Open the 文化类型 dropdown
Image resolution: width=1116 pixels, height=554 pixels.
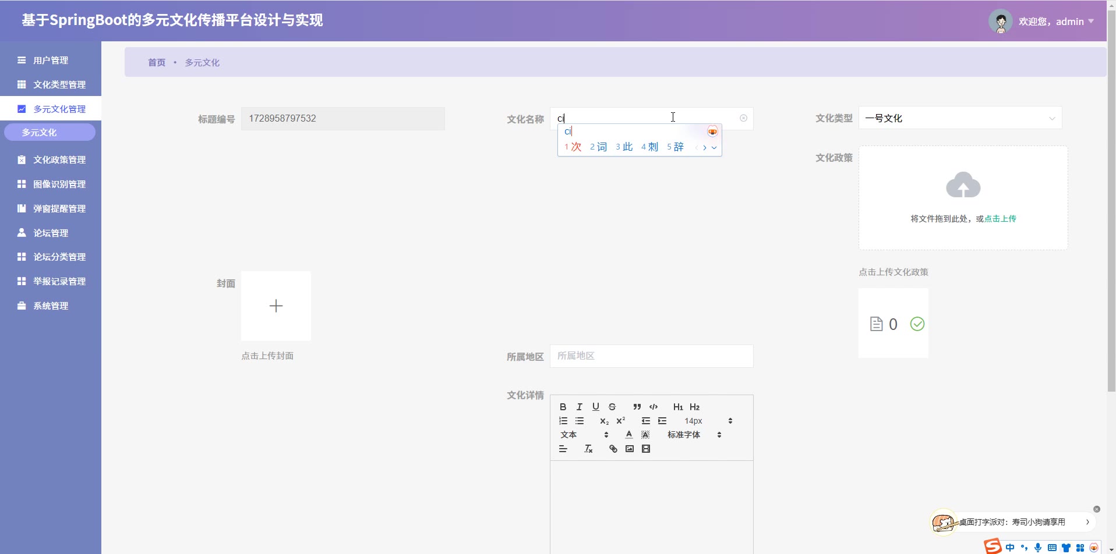click(x=960, y=118)
